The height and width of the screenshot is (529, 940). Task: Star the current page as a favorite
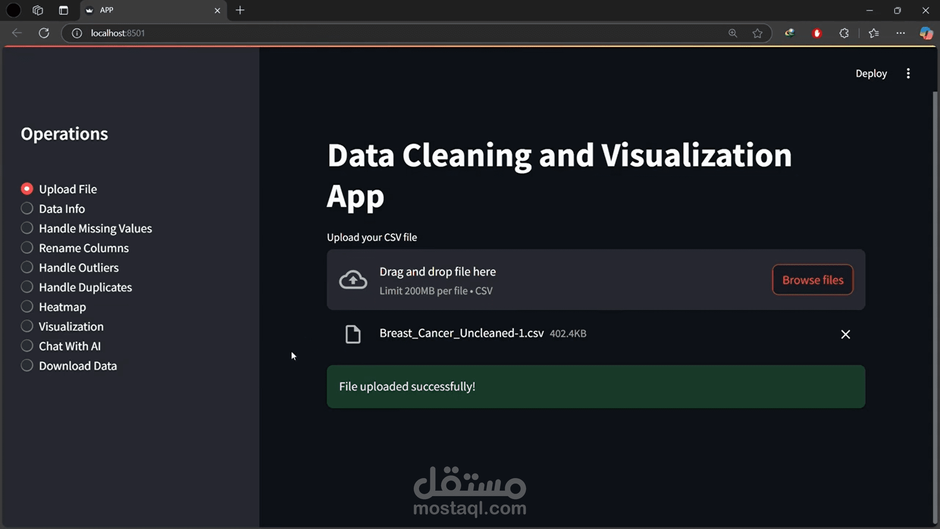(757, 33)
